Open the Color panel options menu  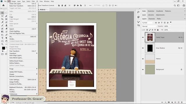click(185, 11)
